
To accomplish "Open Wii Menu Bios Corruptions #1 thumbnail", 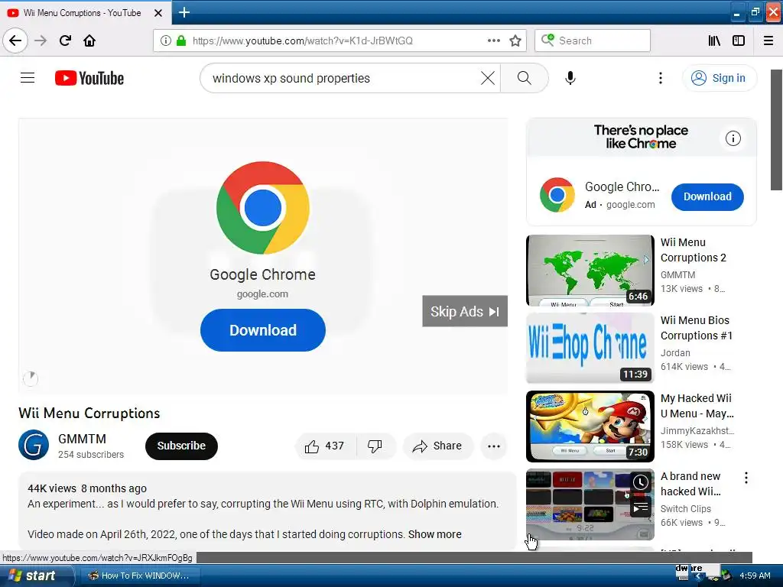I will [590, 348].
